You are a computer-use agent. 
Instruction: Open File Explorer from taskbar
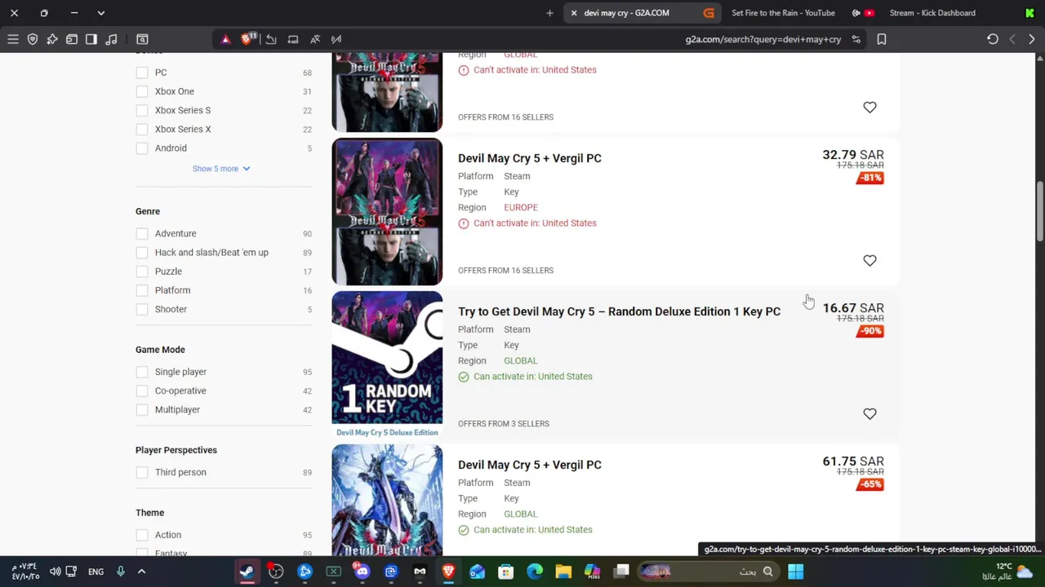(563, 572)
